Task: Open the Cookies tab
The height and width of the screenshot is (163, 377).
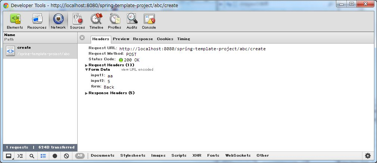Action: point(165,39)
